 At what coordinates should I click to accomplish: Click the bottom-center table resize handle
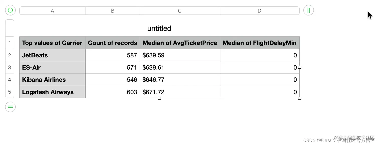(159, 98)
